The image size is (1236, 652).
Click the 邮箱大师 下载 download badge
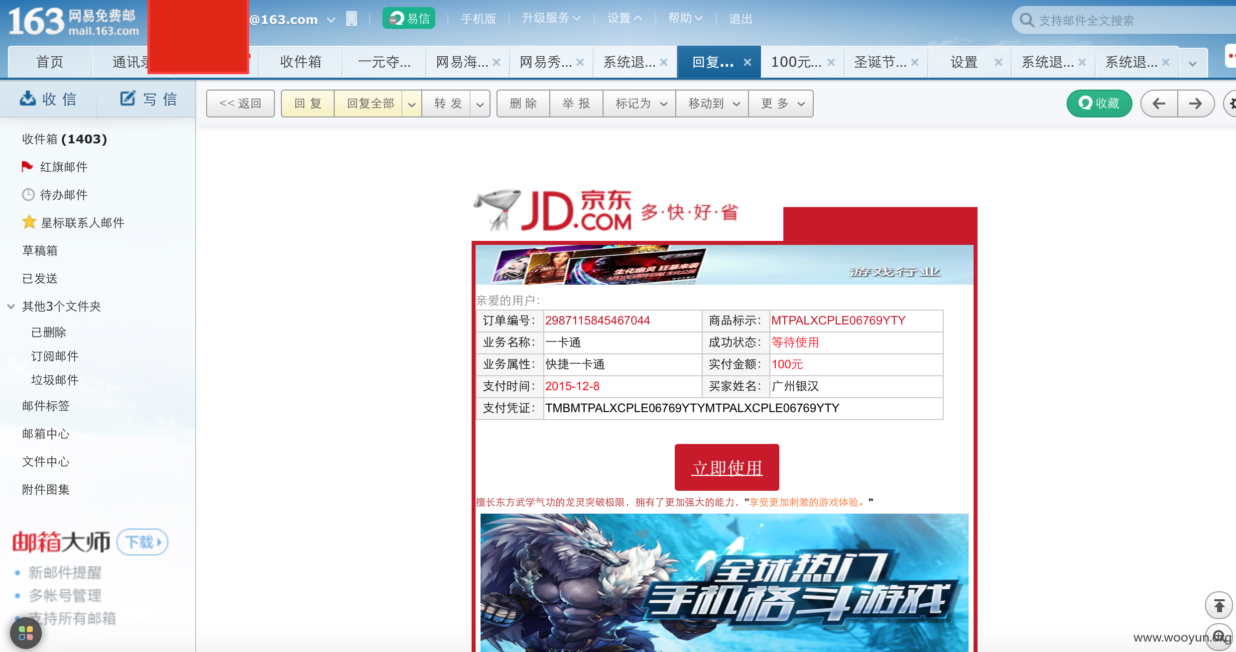point(142,542)
